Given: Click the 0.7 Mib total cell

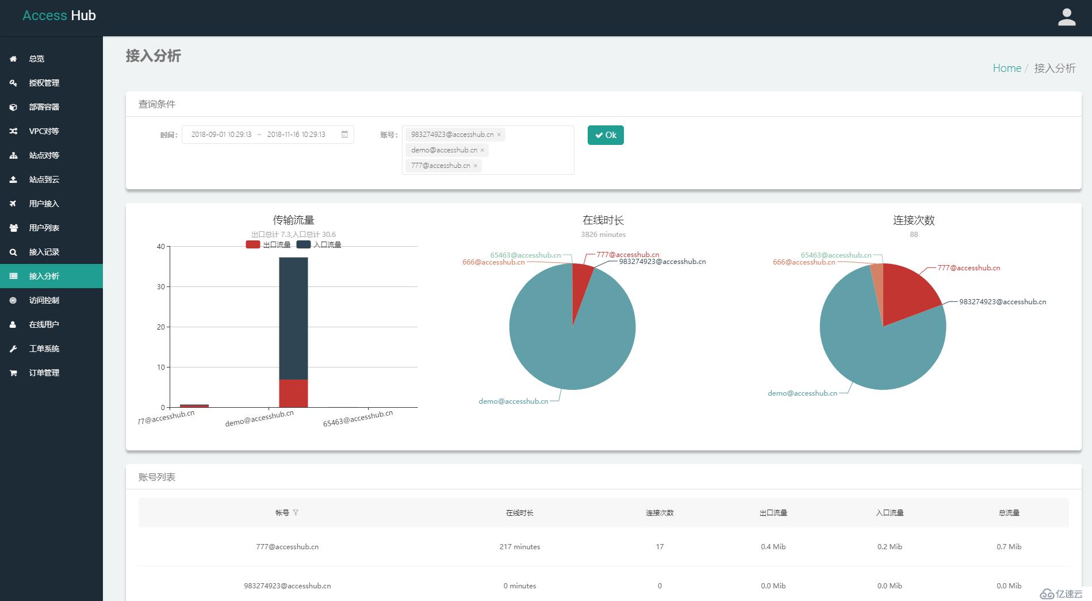Looking at the screenshot, I should (x=1009, y=547).
